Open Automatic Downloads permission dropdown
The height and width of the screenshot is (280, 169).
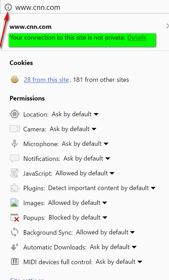click(113, 247)
